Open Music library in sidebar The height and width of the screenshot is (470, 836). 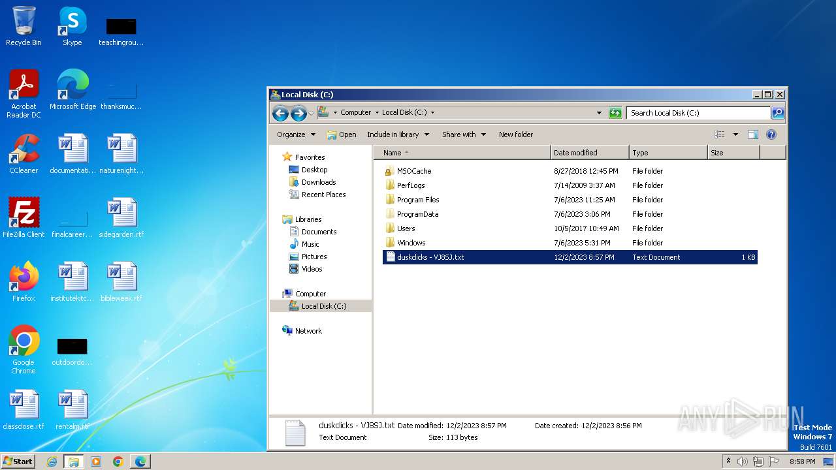(x=304, y=244)
